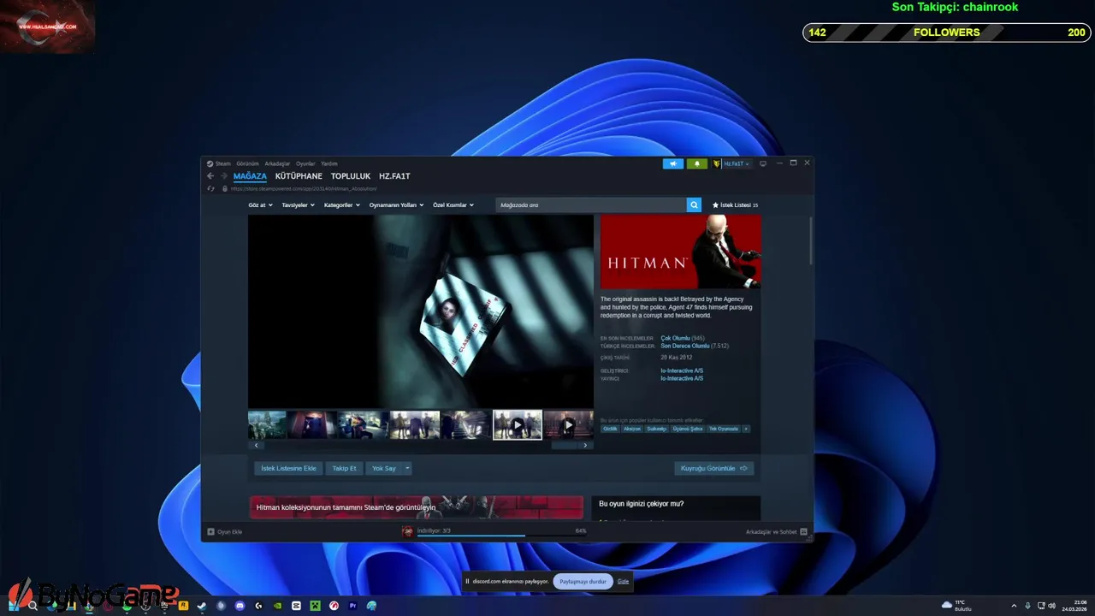
Task: Open the HZ.FA1T profile tab
Action: point(394,176)
